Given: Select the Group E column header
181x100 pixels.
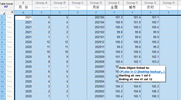Looking at the screenshot, I should coord(114,3).
